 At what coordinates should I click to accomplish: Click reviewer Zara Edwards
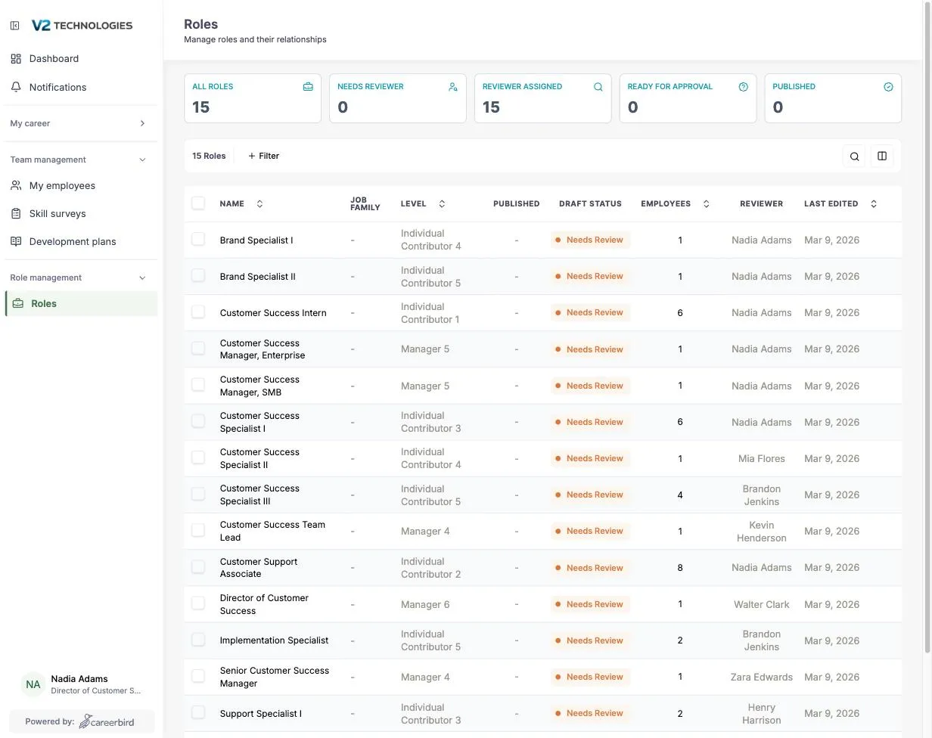click(x=762, y=677)
